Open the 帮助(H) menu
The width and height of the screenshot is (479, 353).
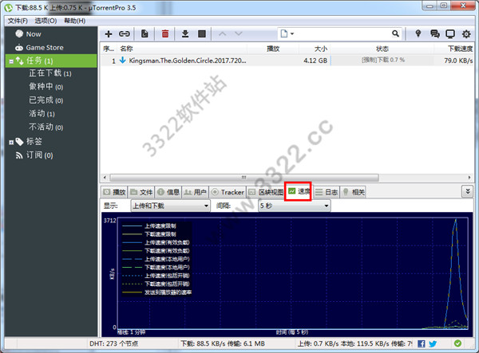click(75, 21)
